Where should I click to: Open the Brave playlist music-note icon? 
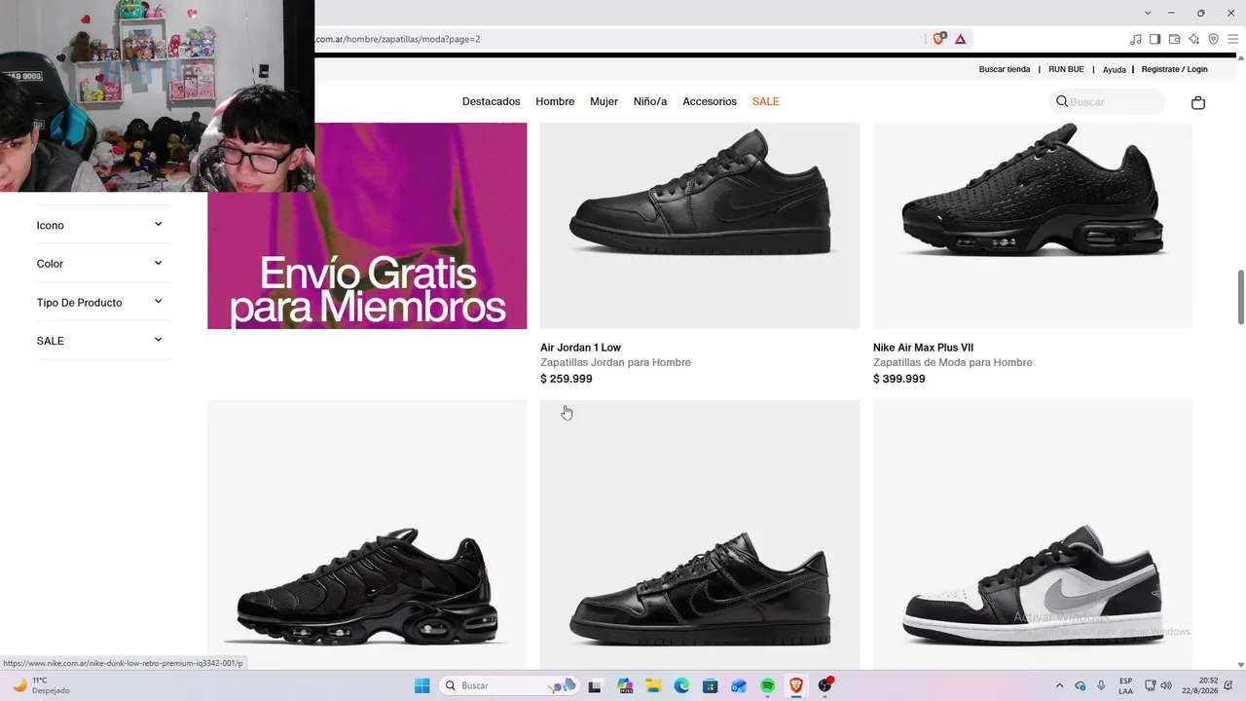coord(1136,39)
